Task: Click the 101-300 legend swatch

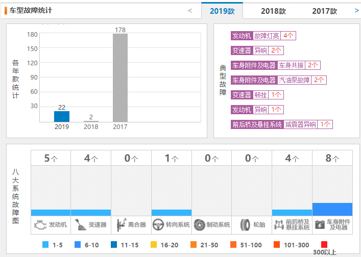Action: [277, 245]
